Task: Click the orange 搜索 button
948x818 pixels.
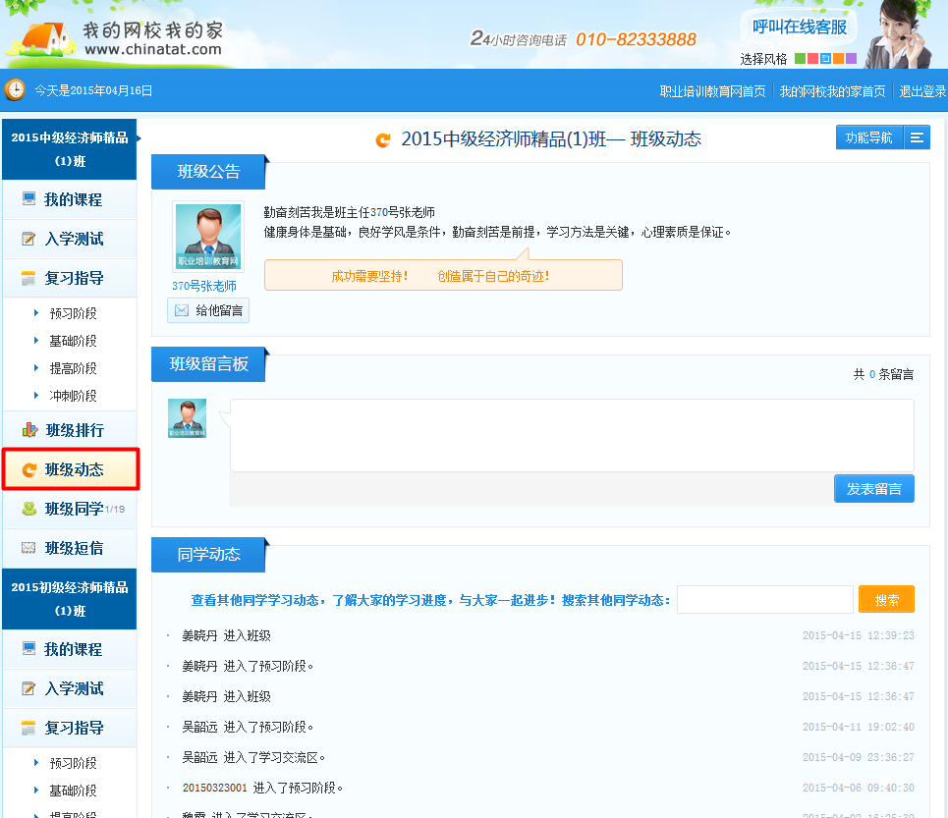Action: [x=886, y=599]
